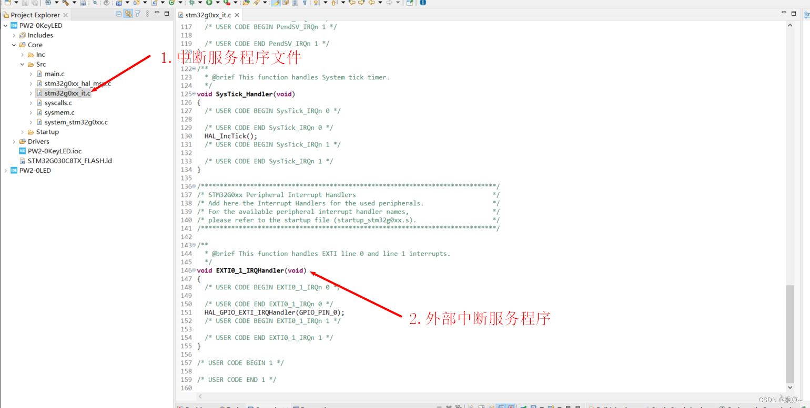The width and height of the screenshot is (810, 408).
Task: Toggle Link with Editor in Project Explorer
Action: (128, 14)
